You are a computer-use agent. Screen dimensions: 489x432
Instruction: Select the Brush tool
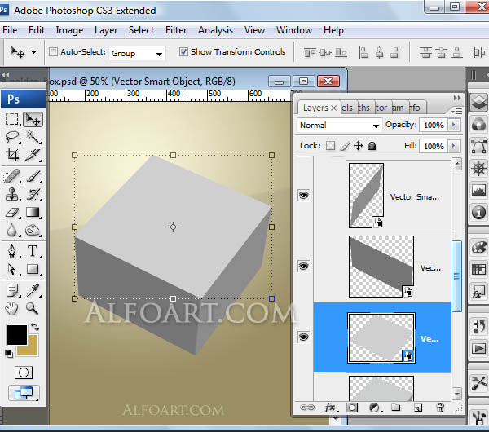pos(33,177)
